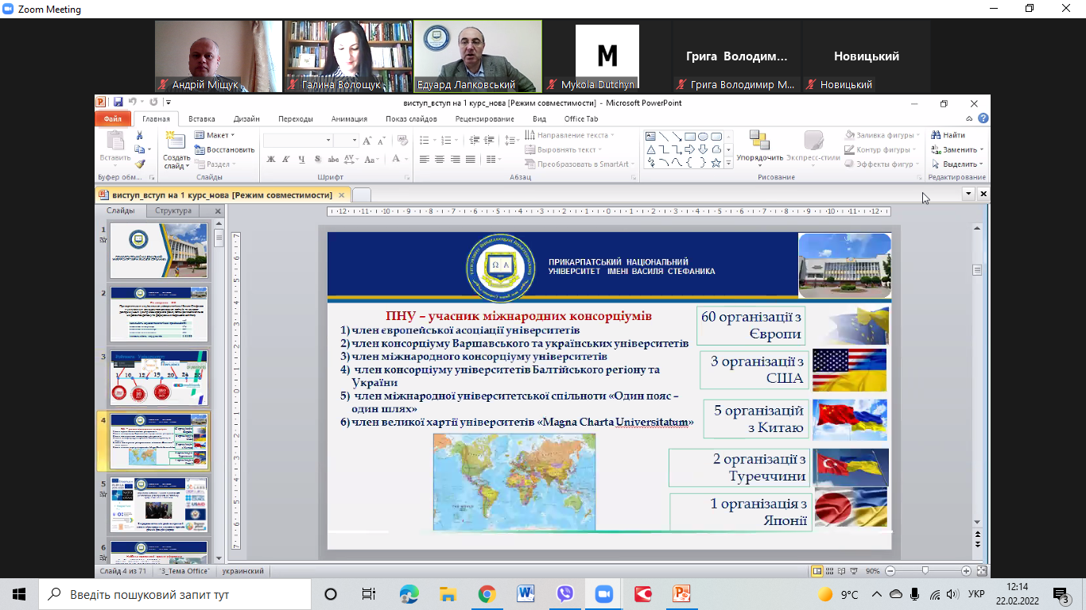Adjust the zoom slider in status bar
1086x610 pixels.
(x=925, y=571)
